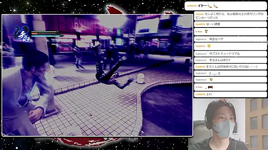The image size is (268, 150).
Task: Select the chat message イケー at the top
Action: pos(225,6)
